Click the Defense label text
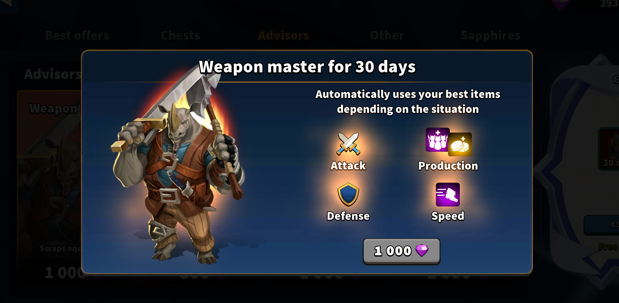The height and width of the screenshot is (303, 619). pos(348,216)
